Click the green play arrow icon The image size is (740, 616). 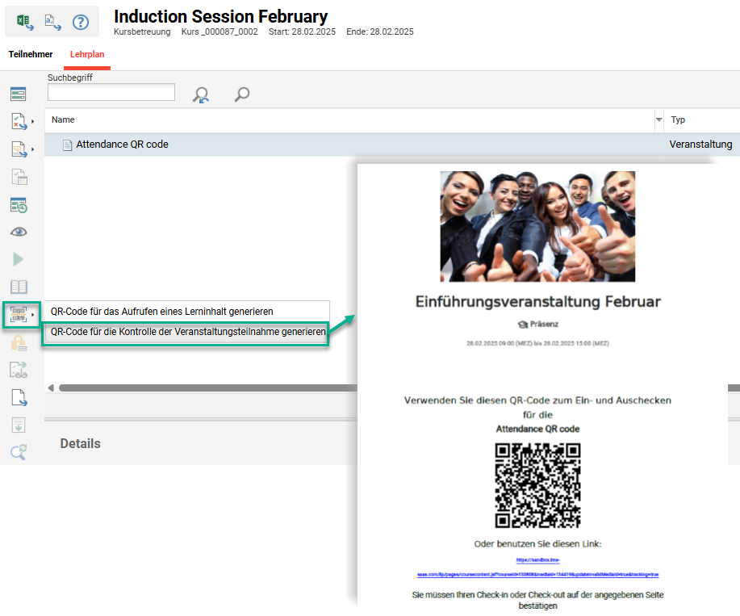(x=18, y=259)
